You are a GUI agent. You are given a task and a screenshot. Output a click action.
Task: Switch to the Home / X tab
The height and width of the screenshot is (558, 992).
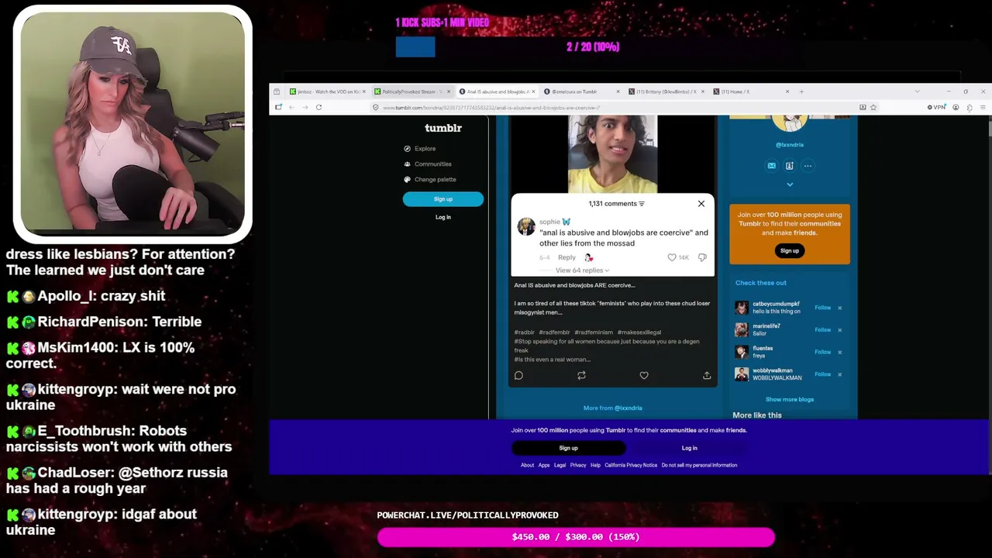click(x=752, y=91)
